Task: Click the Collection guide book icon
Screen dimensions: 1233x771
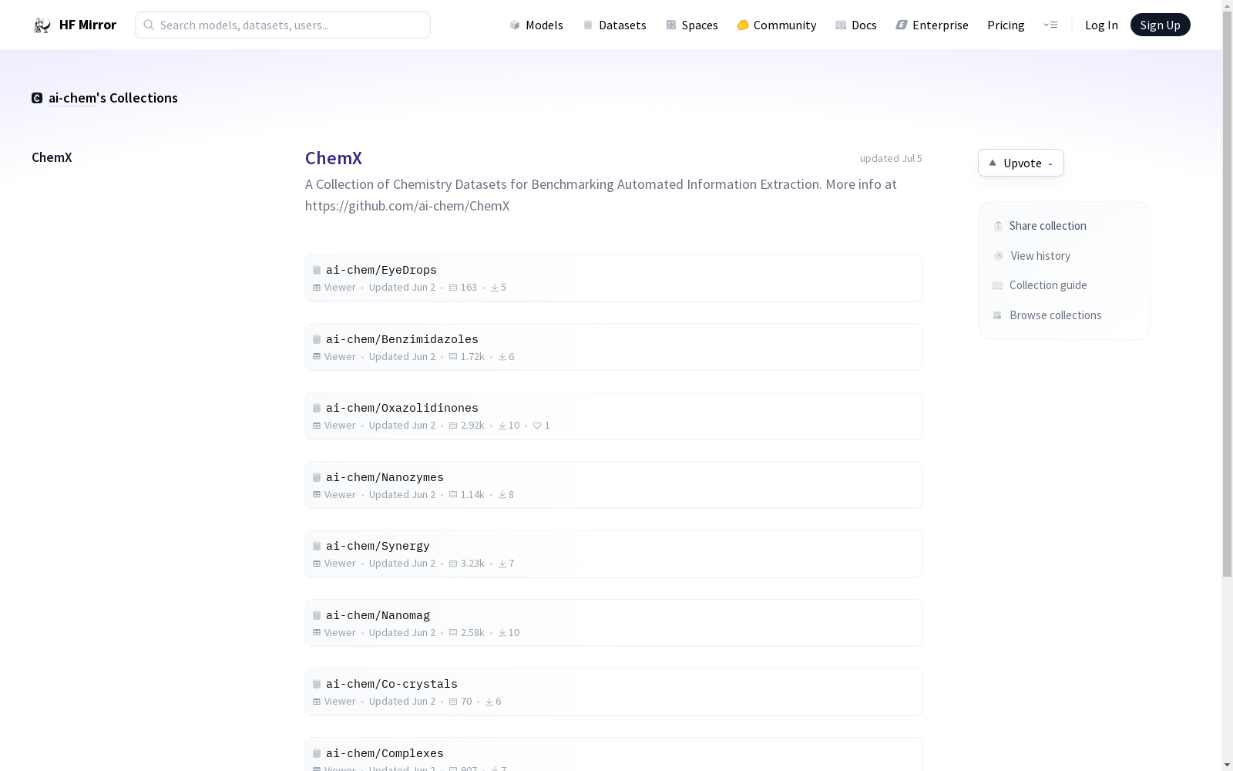Action: click(x=997, y=285)
